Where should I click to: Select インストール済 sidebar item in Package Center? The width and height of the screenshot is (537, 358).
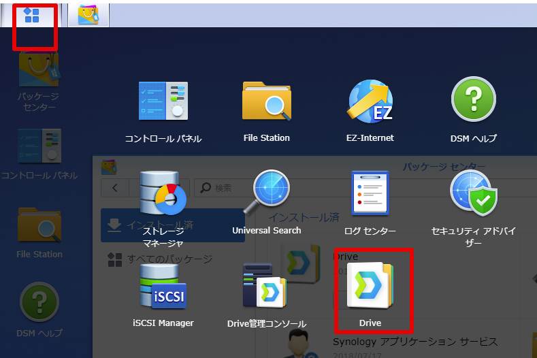173,225
